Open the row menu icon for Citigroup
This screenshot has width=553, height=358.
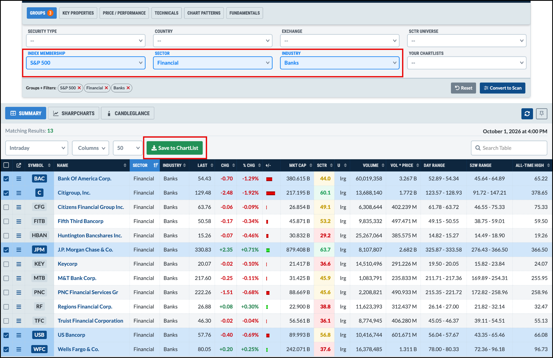19,193
